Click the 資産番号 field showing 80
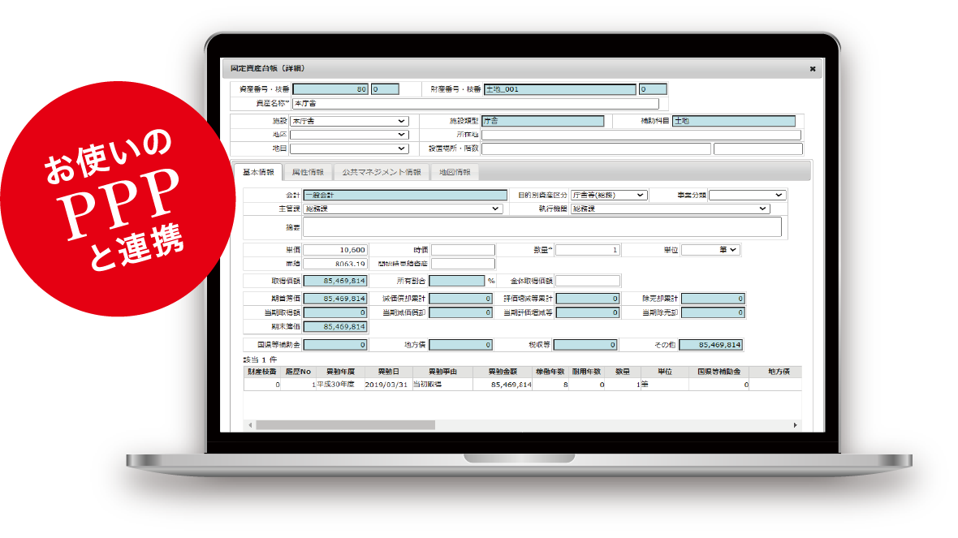This screenshot has height=538, width=958. click(x=330, y=89)
